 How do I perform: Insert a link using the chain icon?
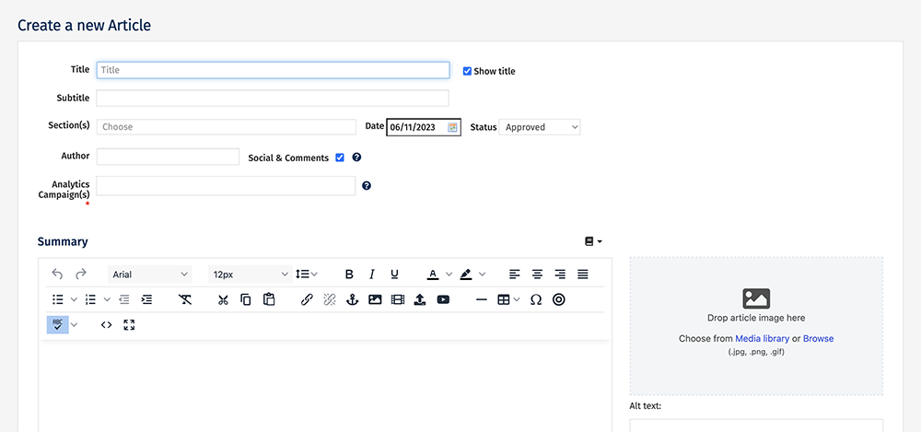(307, 299)
